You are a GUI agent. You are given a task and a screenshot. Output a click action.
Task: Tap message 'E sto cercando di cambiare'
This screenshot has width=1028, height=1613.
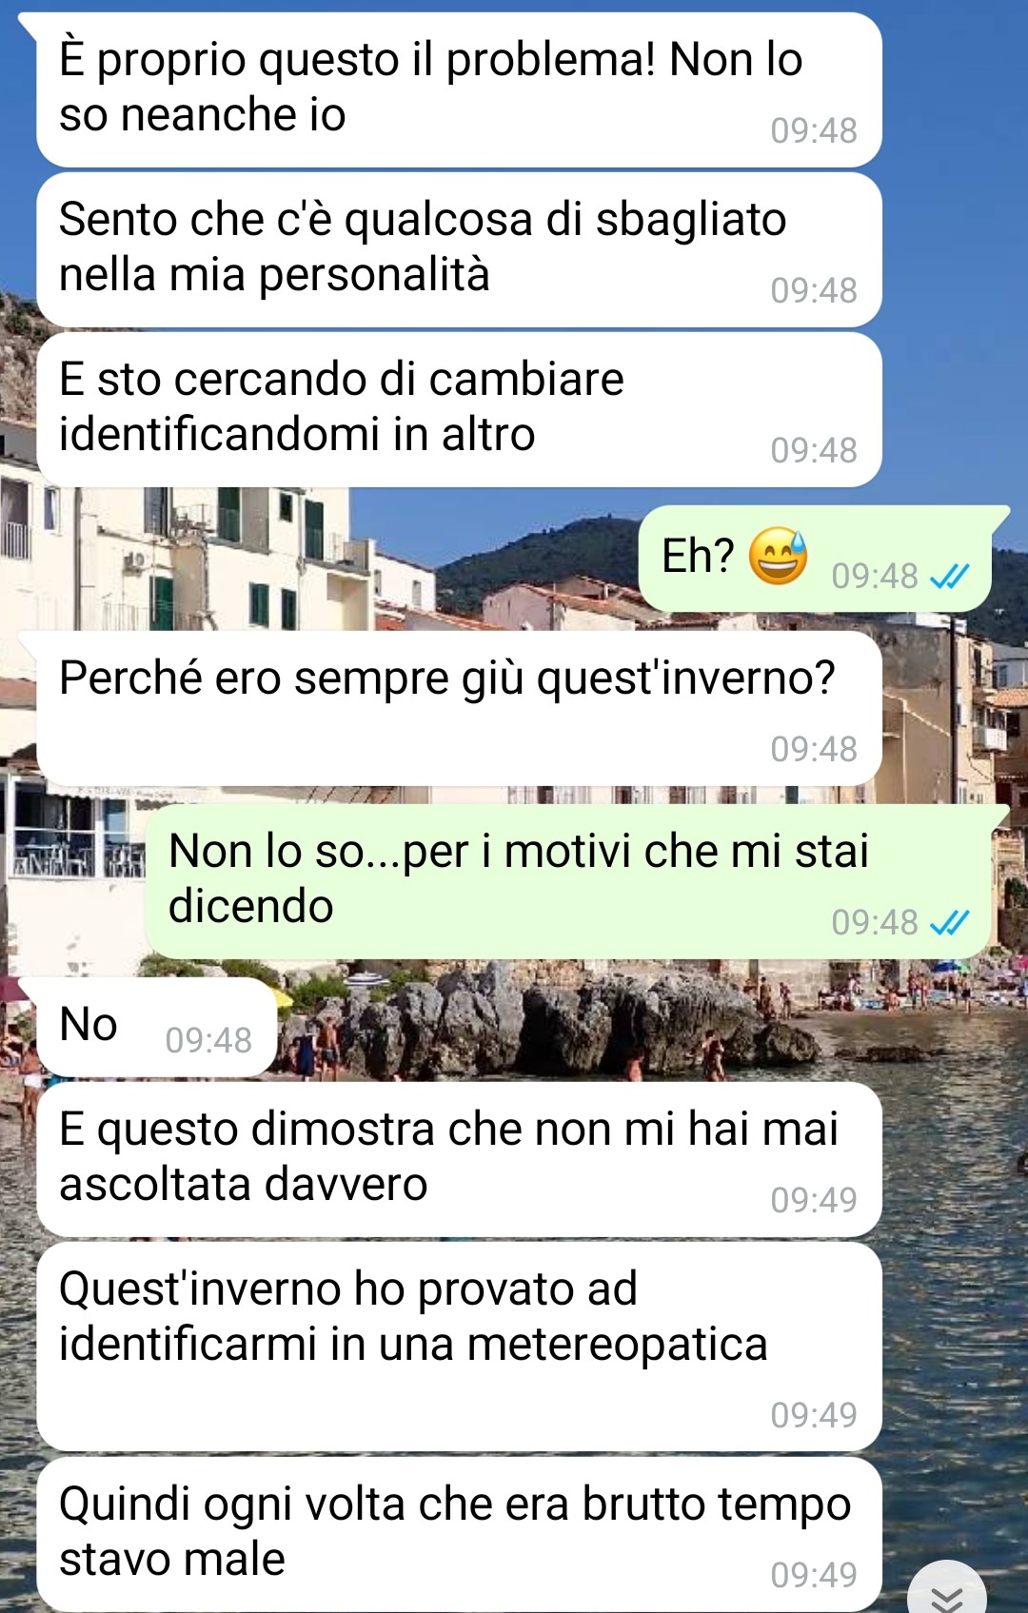click(x=459, y=410)
